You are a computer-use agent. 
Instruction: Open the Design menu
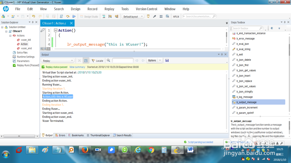(76, 9)
